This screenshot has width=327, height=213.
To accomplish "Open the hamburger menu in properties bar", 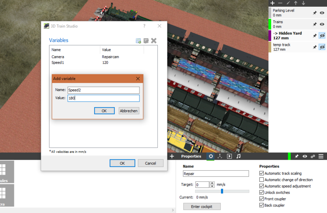I will [321, 156].
